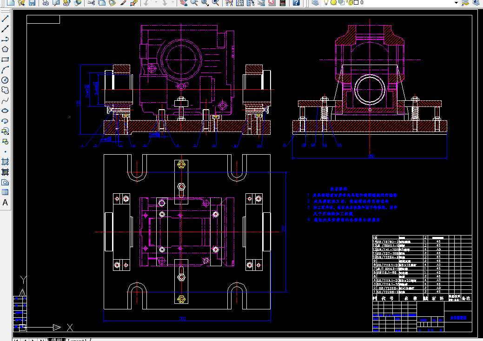Viewport: 483px width, 341px height.
Task: Switch to the 模型 (Model) tab
Action: [x=56, y=340]
